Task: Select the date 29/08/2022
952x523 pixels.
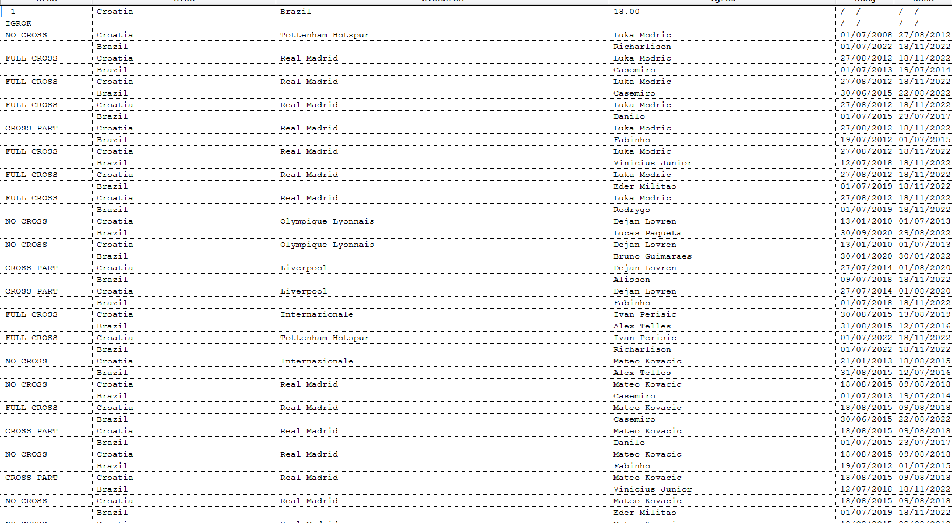Action: coord(924,233)
